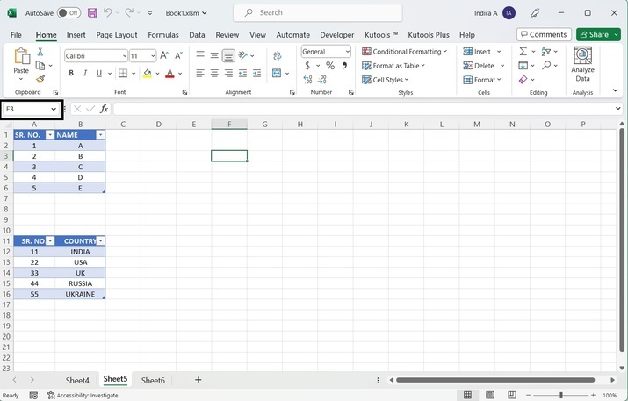Toggle Italic formatting

point(85,74)
